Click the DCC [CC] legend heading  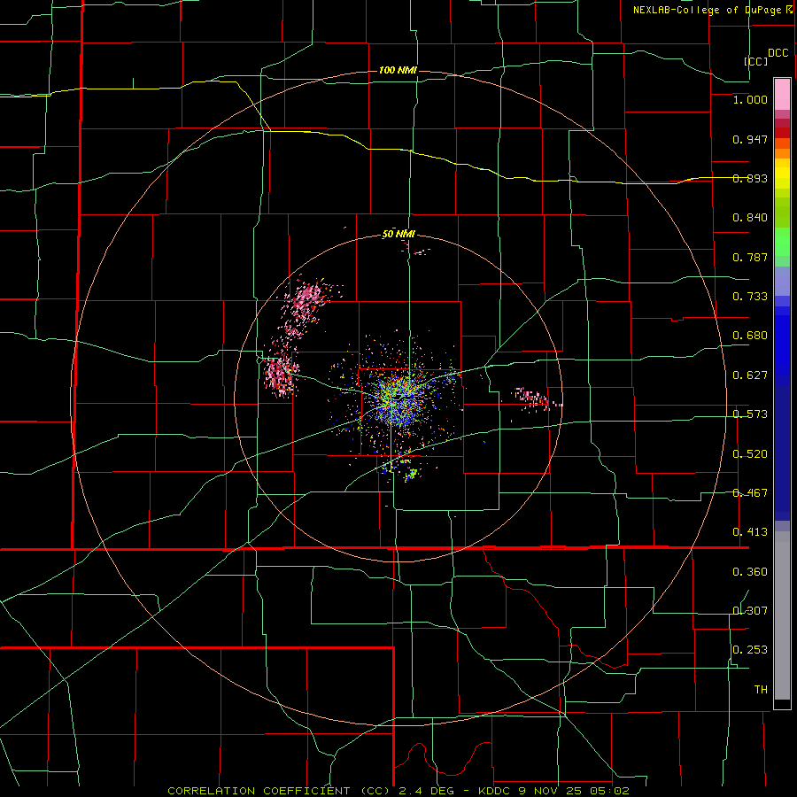tap(766, 57)
